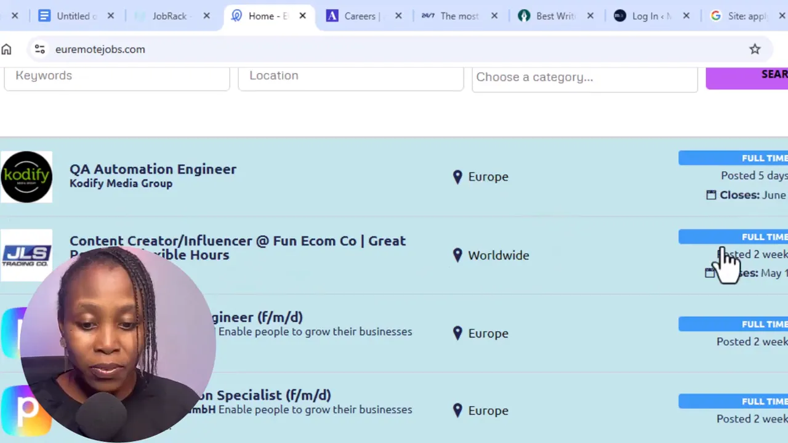Click the location pin next to Worldwide
788x443 pixels.
pos(457,255)
